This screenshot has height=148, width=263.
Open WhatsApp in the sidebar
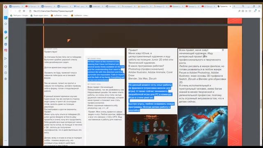point(6,38)
